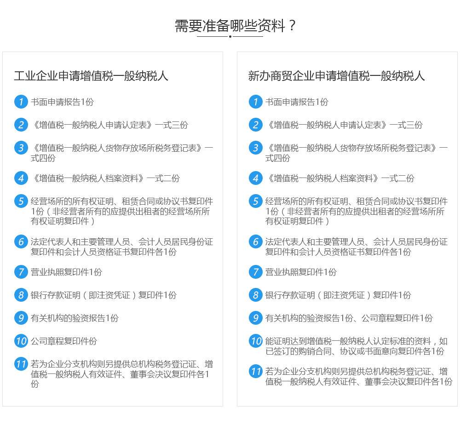The image size is (460, 425).
Task: Click 货物存放场所税务登记表 item in 新办商贸企业 list
Action: 356,153
